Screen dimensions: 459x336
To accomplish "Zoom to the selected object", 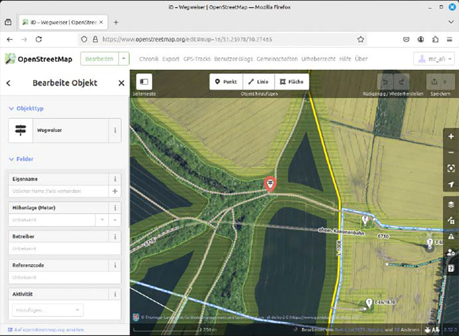I will click(451, 168).
